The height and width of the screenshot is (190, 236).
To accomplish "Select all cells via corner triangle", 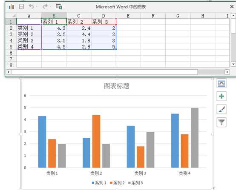I will point(14,15).
